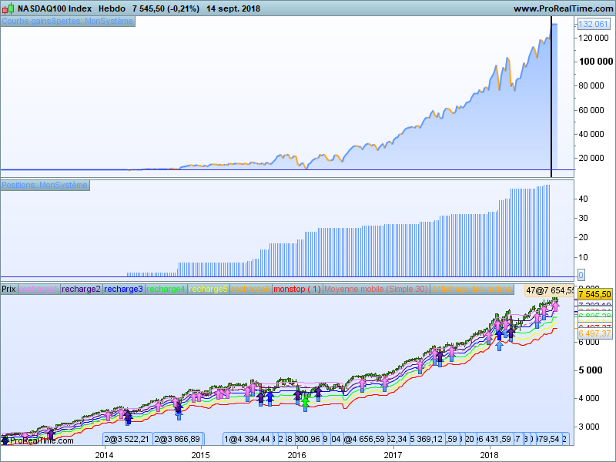
Task: Click the 0 position value tag
Action: pyautogui.click(x=581, y=275)
